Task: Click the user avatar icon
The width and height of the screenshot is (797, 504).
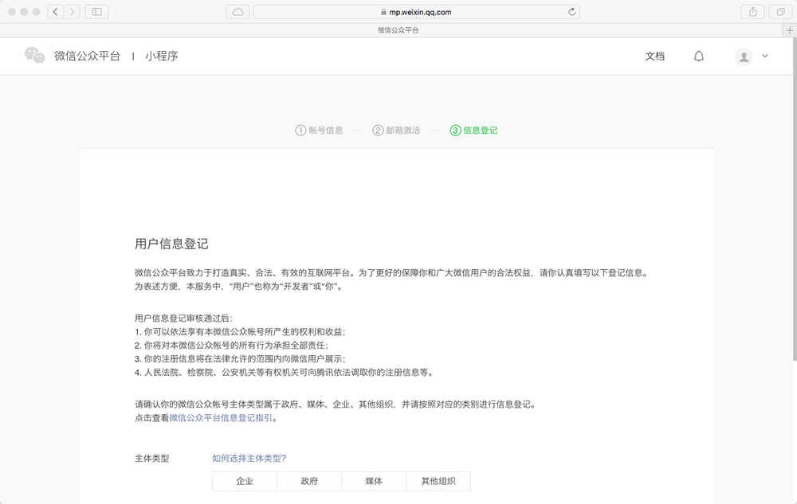Action: point(744,57)
